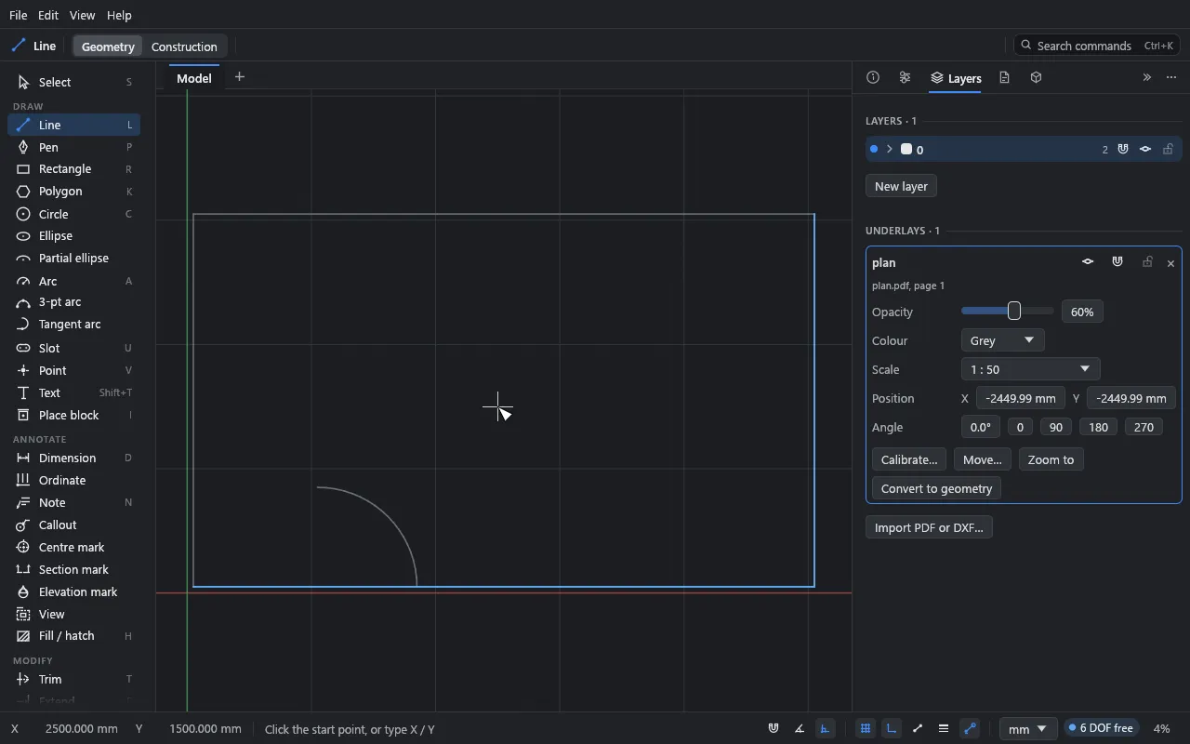Open the panel more options menu
The height and width of the screenshot is (744, 1190).
pos(1171,78)
